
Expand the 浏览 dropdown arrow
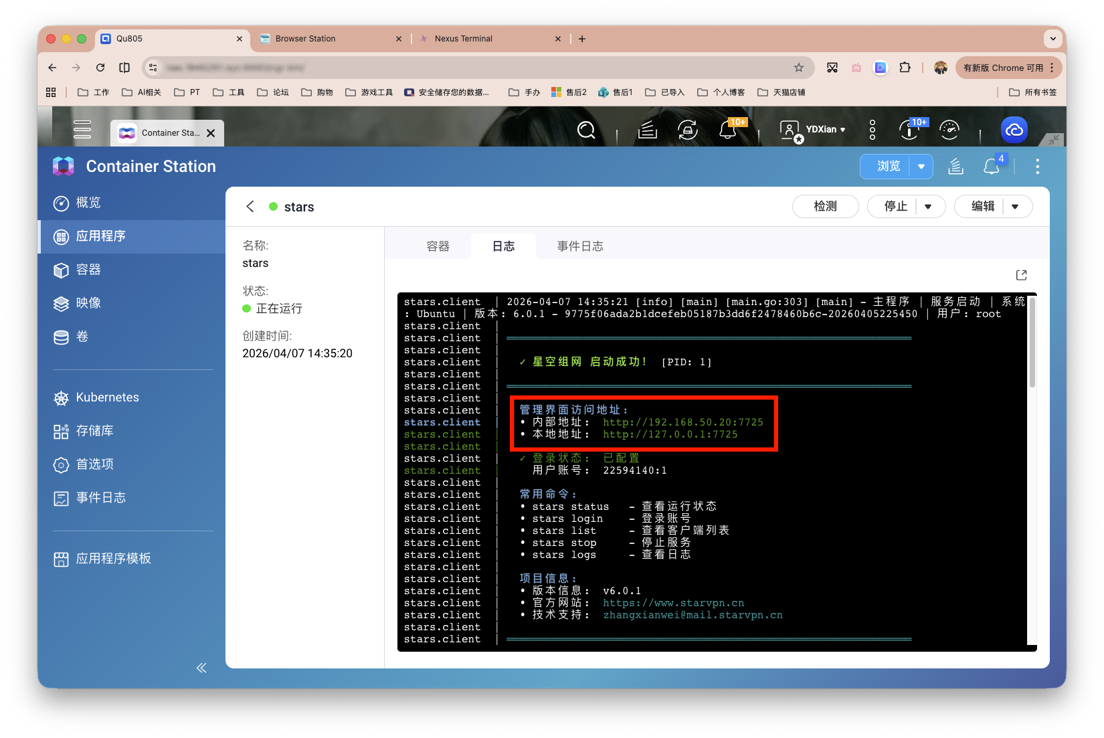(x=921, y=167)
